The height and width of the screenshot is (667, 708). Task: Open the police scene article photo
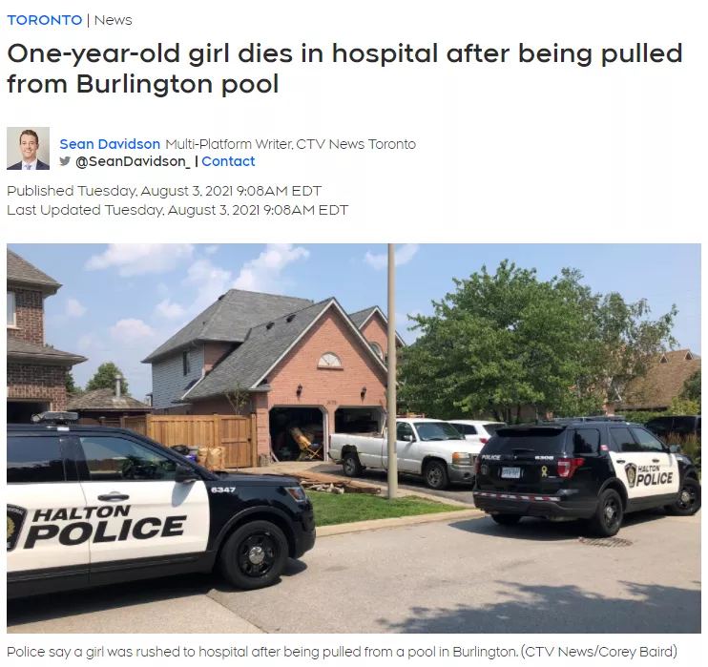click(354, 438)
